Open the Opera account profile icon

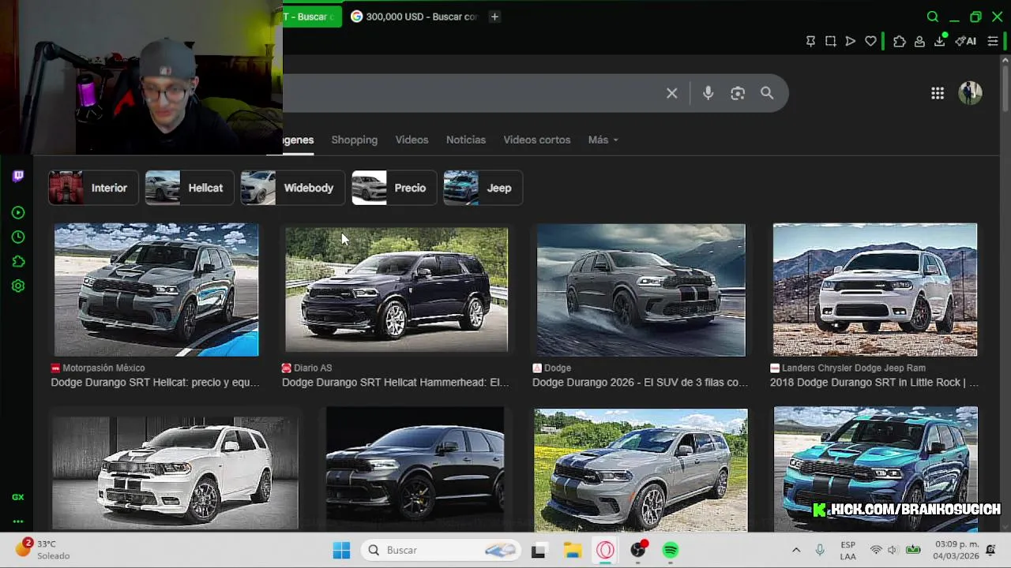[919, 41]
